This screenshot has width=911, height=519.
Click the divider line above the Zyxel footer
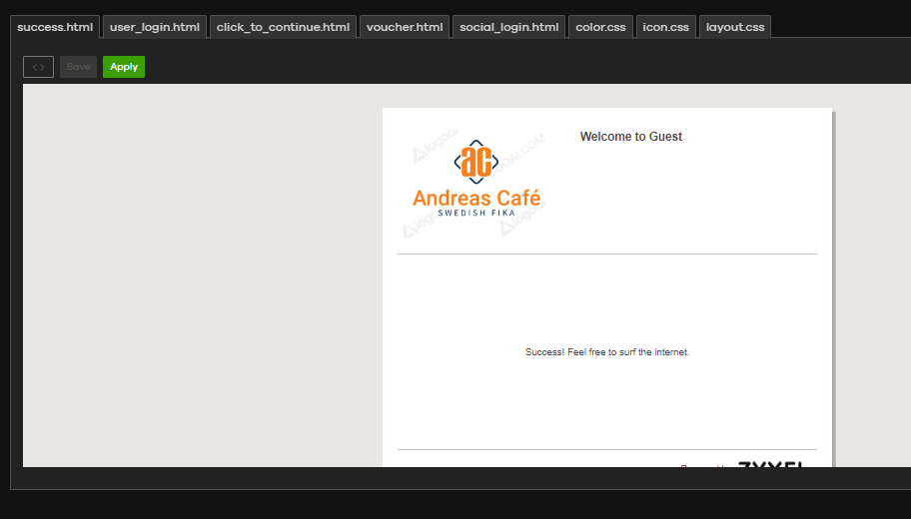tap(607, 449)
